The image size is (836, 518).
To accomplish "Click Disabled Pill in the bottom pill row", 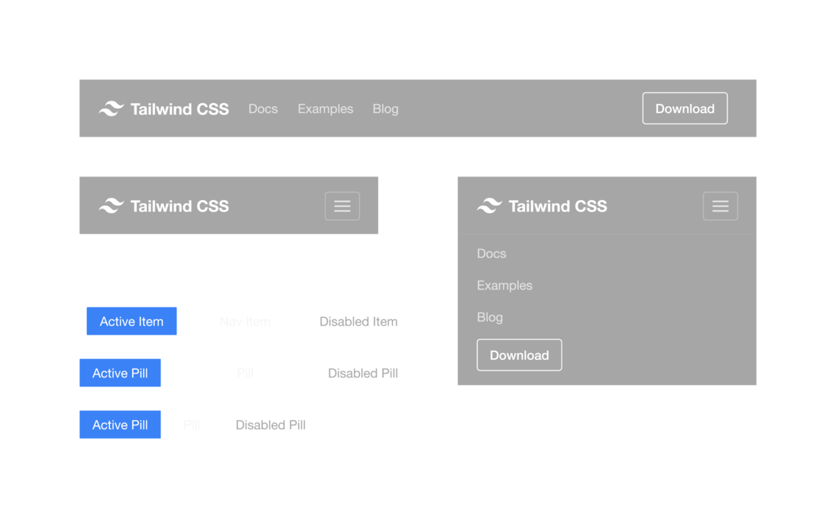I will tap(271, 425).
